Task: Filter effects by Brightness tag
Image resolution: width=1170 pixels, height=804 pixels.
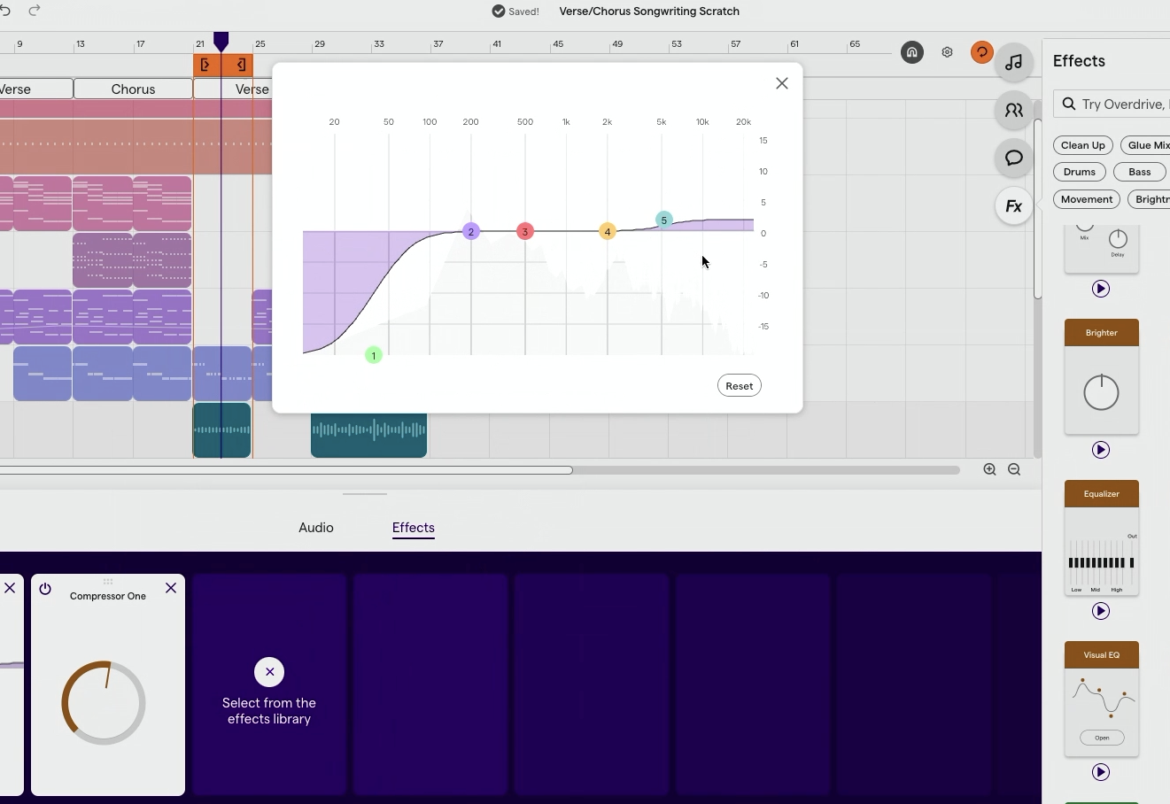Action: 1150,199
